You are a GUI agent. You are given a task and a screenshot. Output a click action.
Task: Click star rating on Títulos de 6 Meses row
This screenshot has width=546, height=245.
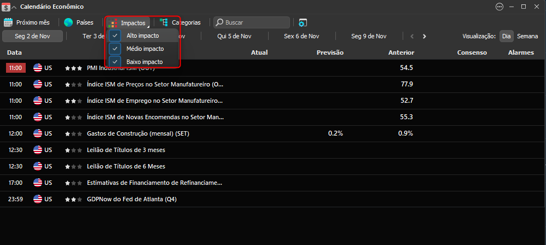click(x=73, y=166)
